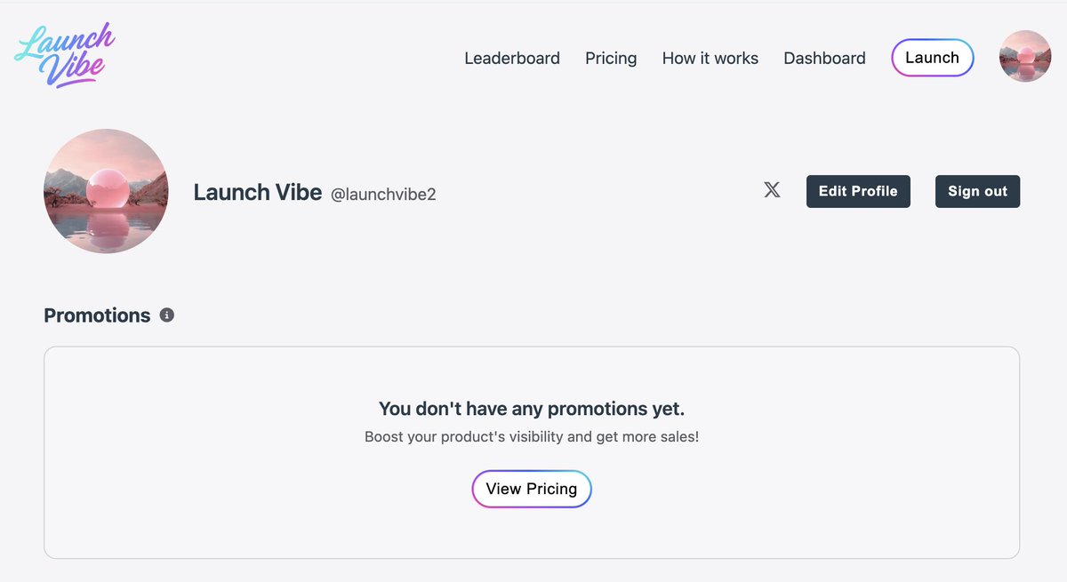
Task: Click the Launch Vibe logo
Action: (x=65, y=56)
